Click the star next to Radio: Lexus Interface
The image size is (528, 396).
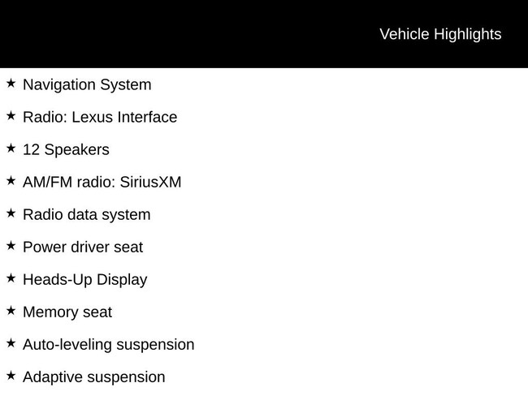point(11,115)
